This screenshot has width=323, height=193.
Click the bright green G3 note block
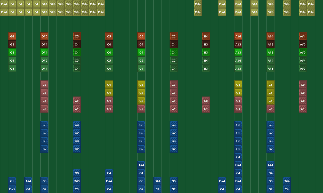(x=12, y=53)
